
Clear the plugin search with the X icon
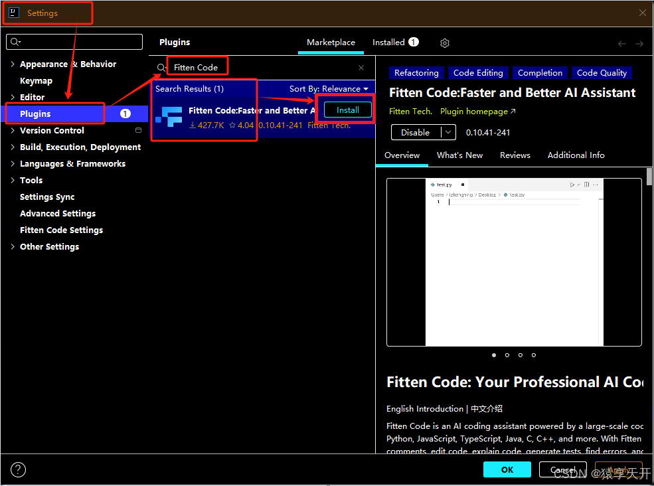pyautogui.click(x=361, y=68)
